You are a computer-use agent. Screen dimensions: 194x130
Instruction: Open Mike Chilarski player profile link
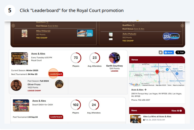click(43, 31)
